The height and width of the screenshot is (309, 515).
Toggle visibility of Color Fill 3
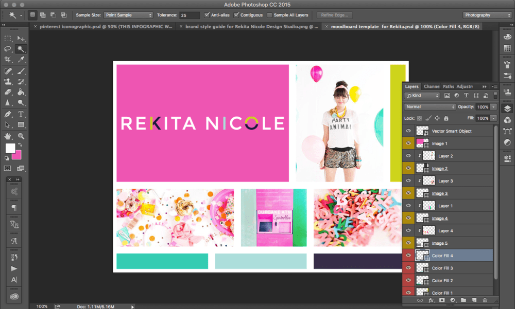pyautogui.click(x=408, y=268)
